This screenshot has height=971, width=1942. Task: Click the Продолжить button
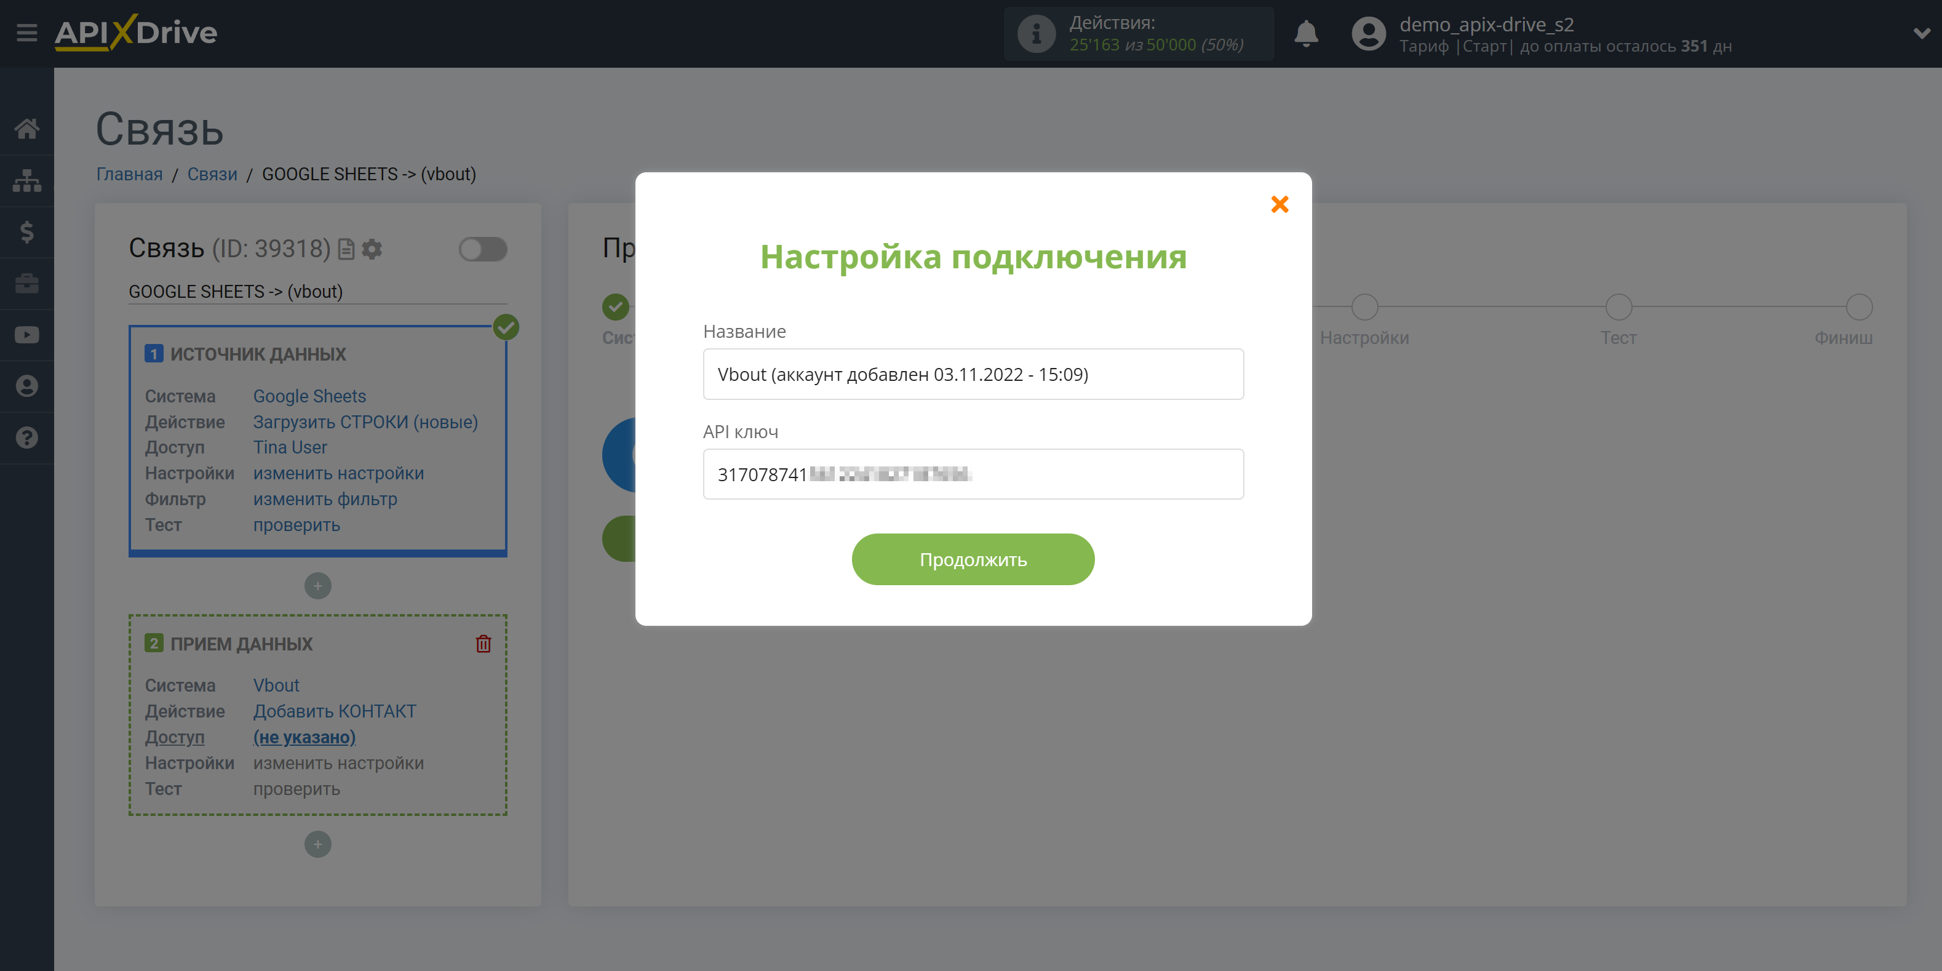(x=973, y=559)
